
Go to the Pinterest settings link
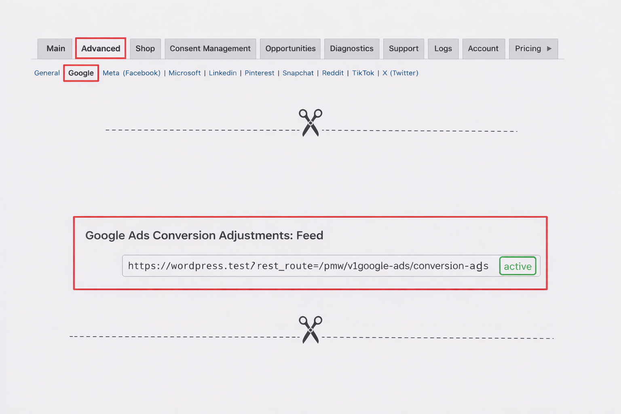coord(259,73)
